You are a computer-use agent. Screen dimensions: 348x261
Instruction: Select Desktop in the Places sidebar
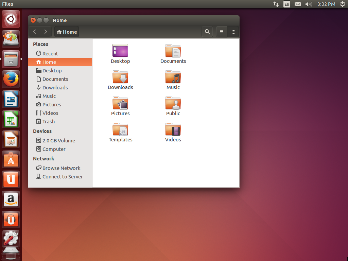pos(60,71)
